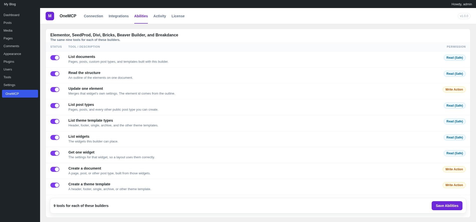
Task: Click Write Action badge for Update one element
Action: [x=454, y=90]
